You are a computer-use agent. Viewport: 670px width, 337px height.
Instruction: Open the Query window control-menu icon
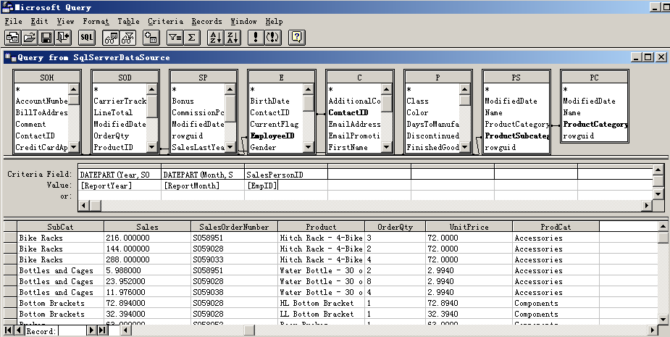pos(11,57)
